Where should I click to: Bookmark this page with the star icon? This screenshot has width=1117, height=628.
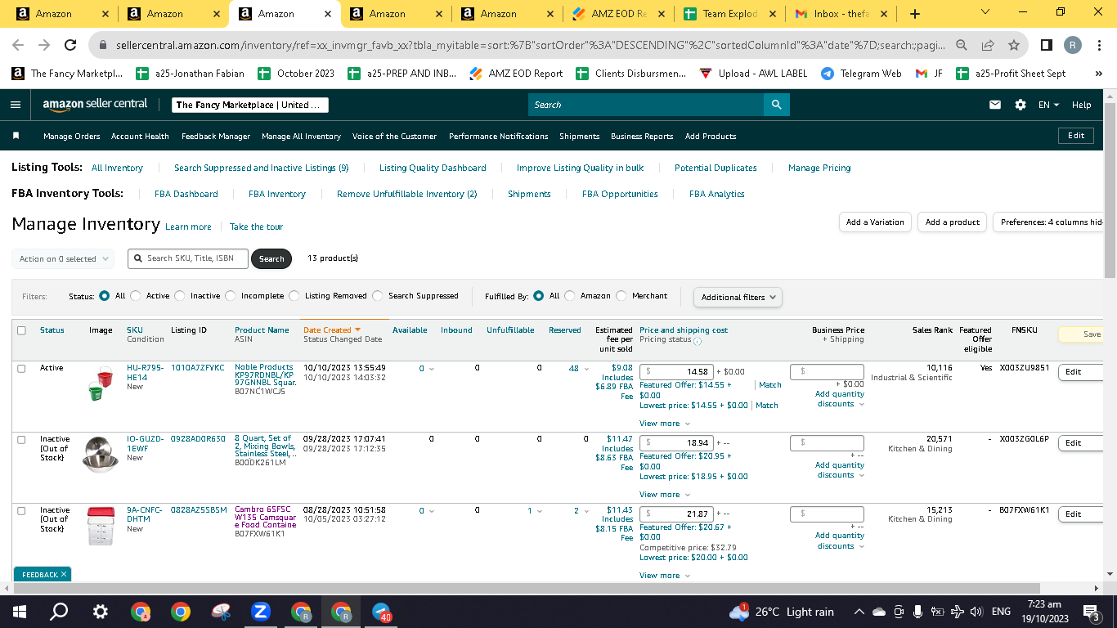point(1014,45)
